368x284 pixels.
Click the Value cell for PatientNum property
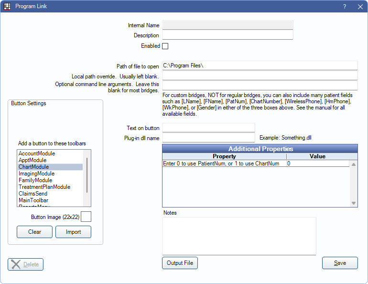317,164
